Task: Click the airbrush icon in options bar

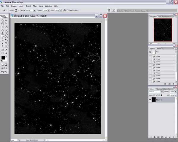Action: pos(64,10)
